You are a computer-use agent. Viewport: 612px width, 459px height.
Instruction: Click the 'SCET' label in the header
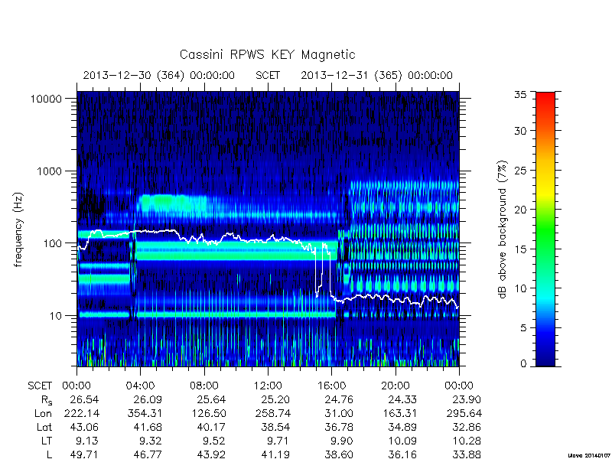pyautogui.click(x=268, y=75)
